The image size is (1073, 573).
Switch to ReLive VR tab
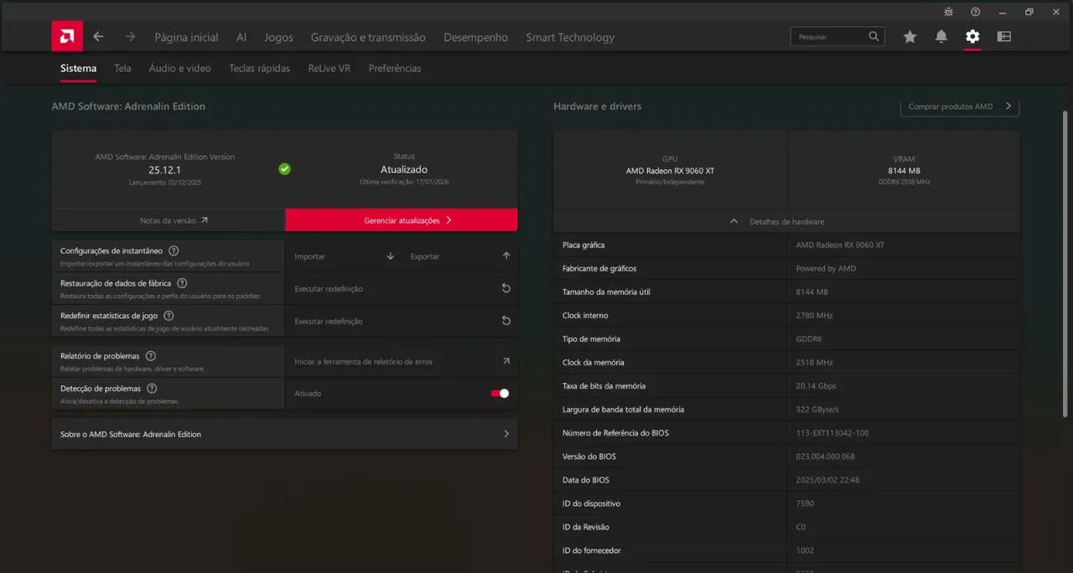(x=329, y=68)
